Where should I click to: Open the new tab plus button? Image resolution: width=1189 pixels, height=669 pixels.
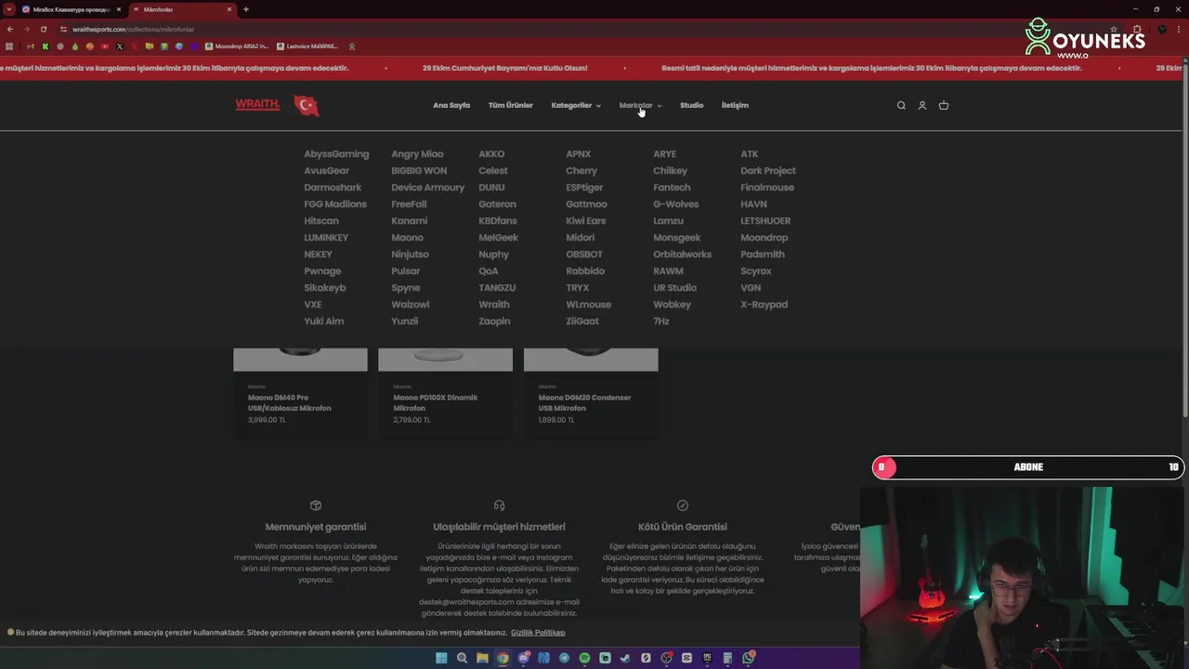point(246,9)
